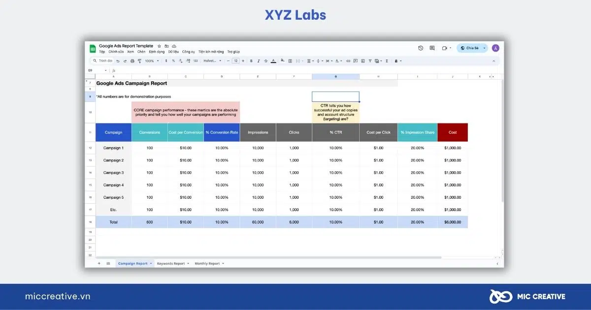The image size is (591, 310).
Task: Increase decimal places
Action: 188,61
